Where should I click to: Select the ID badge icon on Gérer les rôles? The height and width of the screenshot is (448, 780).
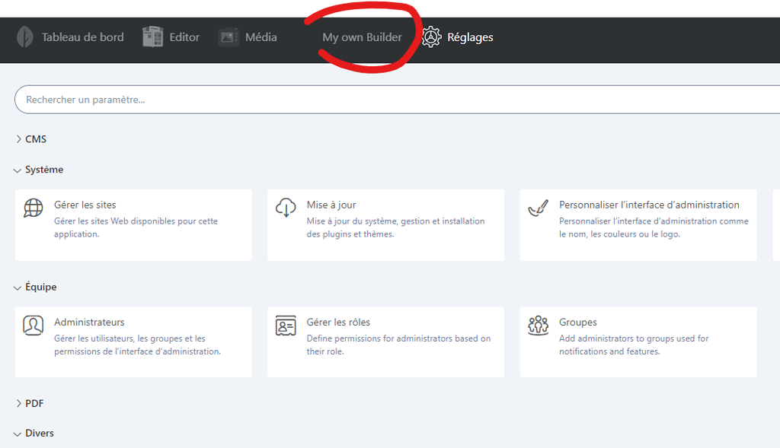tap(286, 325)
